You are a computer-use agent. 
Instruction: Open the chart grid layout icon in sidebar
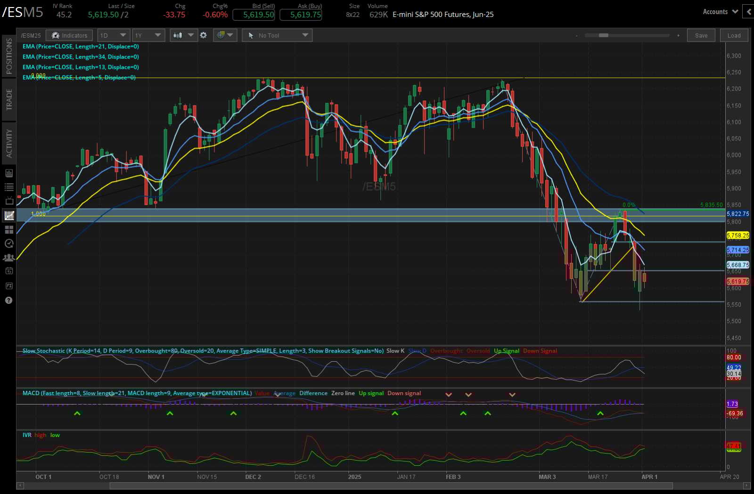click(x=8, y=230)
